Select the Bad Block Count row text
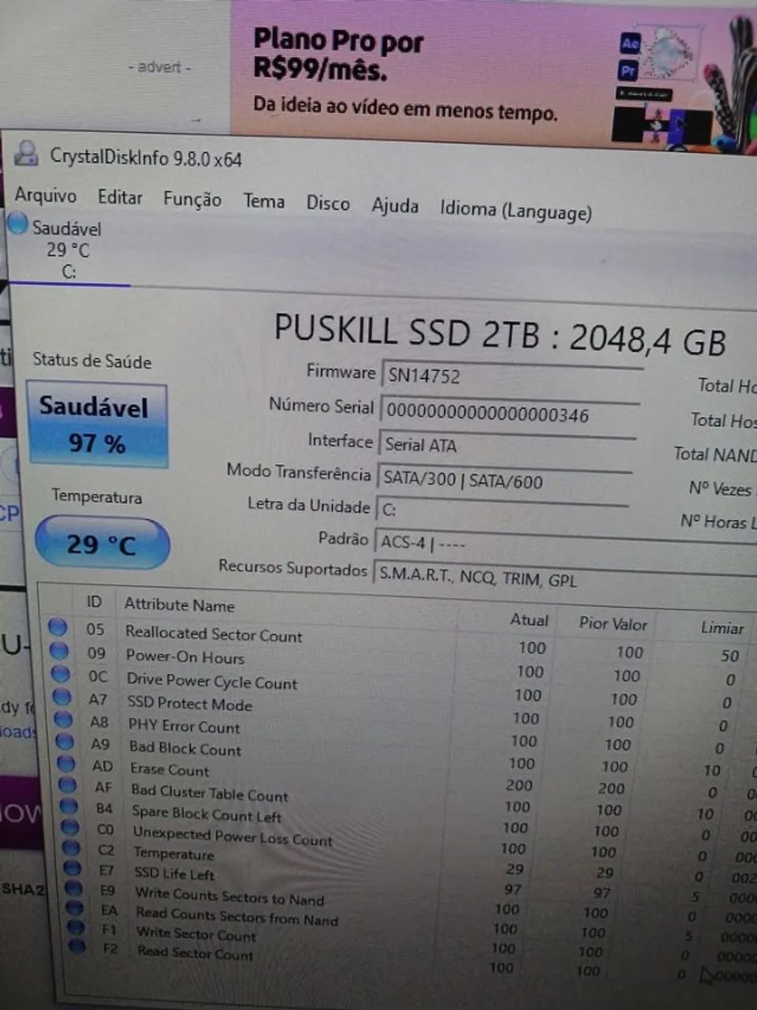 point(185,748)
